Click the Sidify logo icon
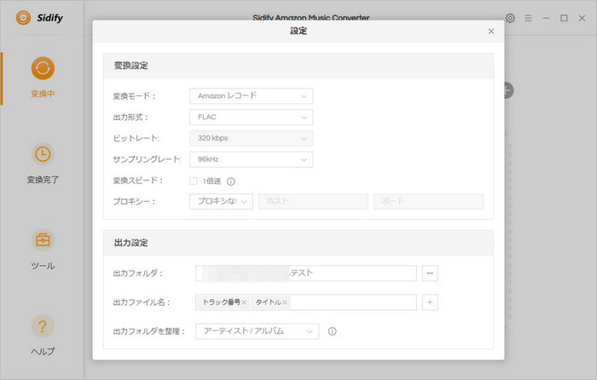 coord(23,18)
